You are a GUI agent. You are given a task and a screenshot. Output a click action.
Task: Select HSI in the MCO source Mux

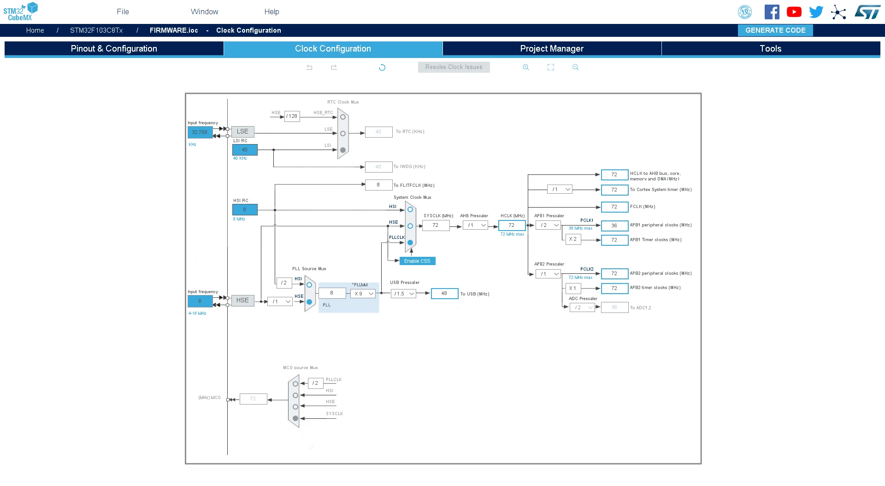(x=295, y=395)
